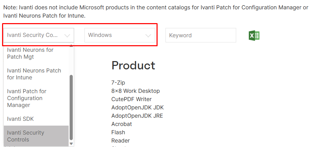Click the Product column heading
Viewport: 311px width, 147px height.
point(133,65)
